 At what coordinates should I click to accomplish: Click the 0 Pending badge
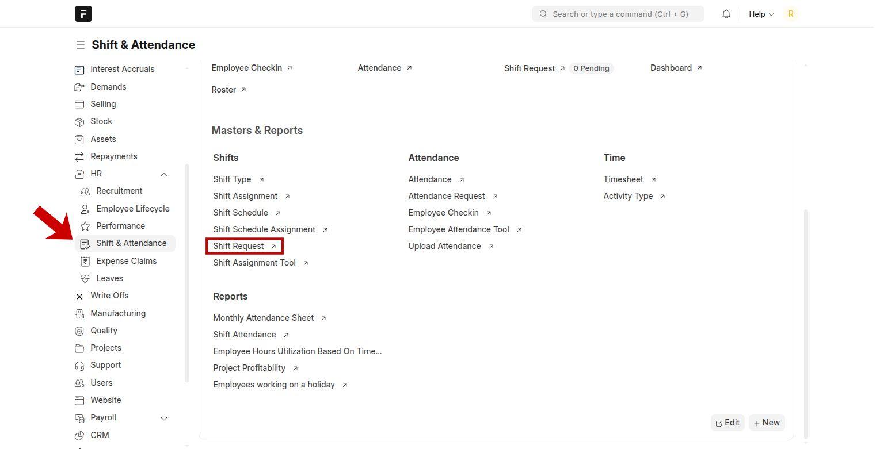pos(591,68)
